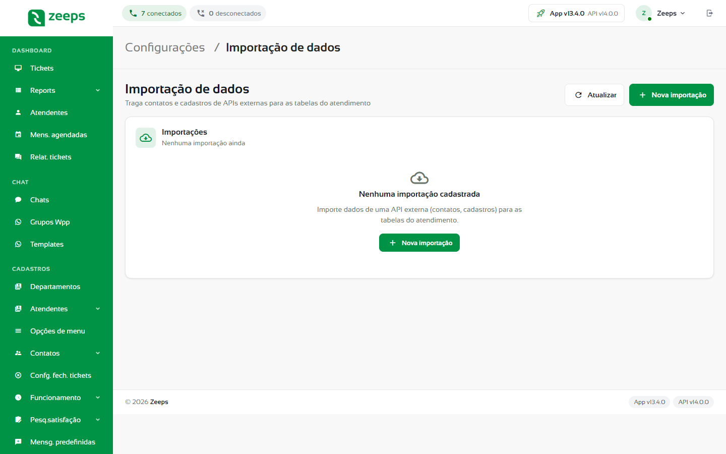726x454 pixels.
Task: Click the rocket icon beside App v13.4.0
Action: 540,14
